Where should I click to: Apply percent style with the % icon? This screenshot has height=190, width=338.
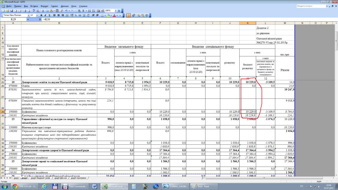(76, 15)
